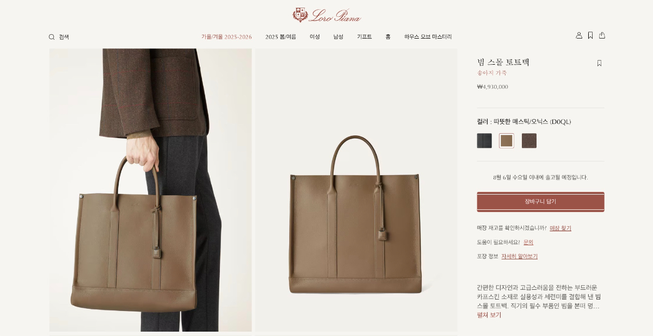Open the shopping bag icon

[602, 35]
